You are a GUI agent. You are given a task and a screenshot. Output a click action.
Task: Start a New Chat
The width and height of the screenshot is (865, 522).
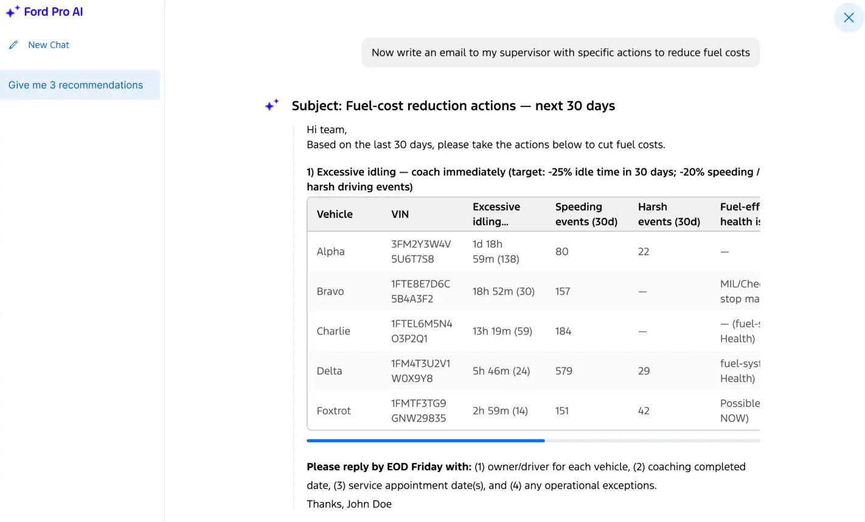pos(49,45)
